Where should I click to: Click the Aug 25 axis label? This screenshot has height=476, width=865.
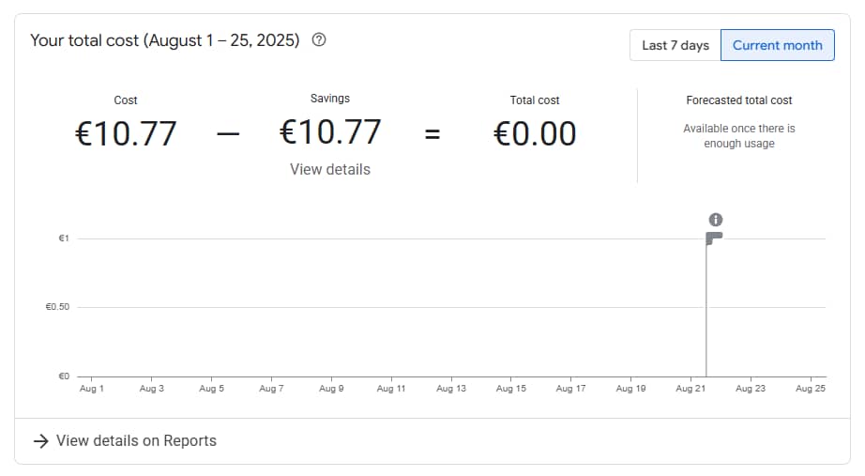coord(810,388)
